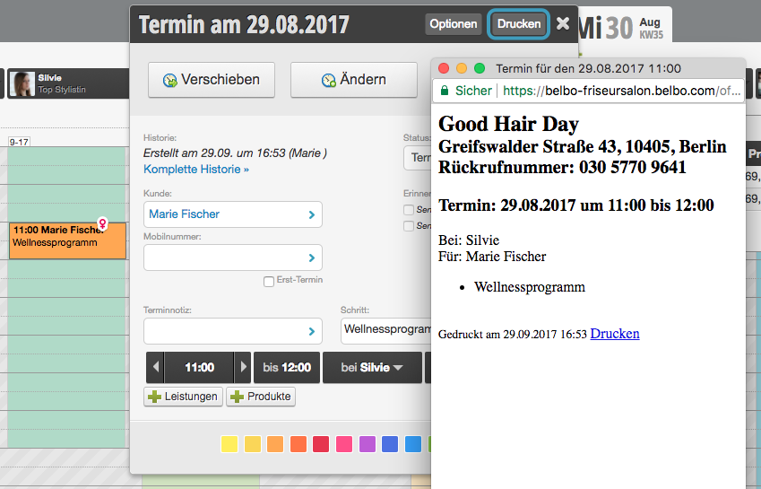The height and width of the screenshot is (489, 761).
Task: Click the green Sicher padlock icon
Action: point(444,91)
